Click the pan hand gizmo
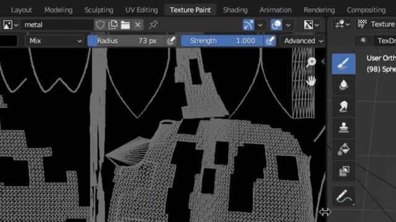The height and width of the screenshot is (222, 396). pos(311,81)
